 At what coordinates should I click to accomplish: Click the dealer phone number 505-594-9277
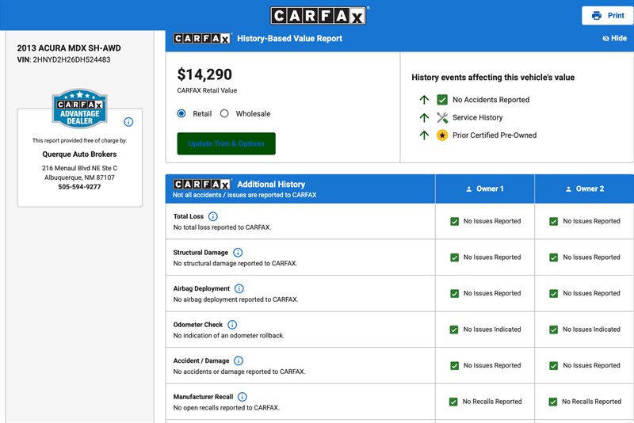pyautogui.click(x=79, y=188)
